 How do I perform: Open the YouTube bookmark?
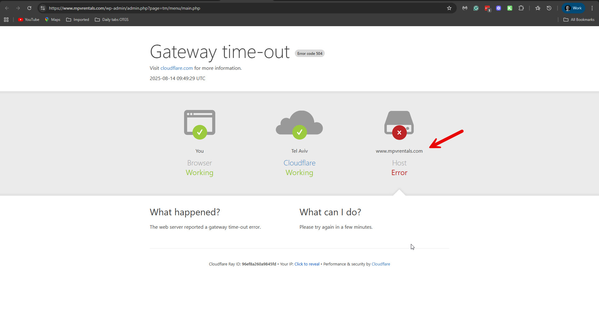[x=29, y=20]
